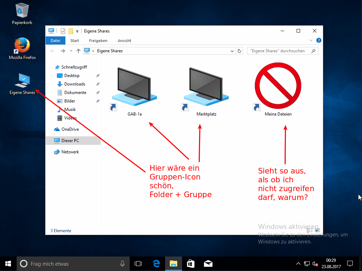Launch Microsoft Edge from the taskbar
This screenshot has height=271, width=362.
156,264
